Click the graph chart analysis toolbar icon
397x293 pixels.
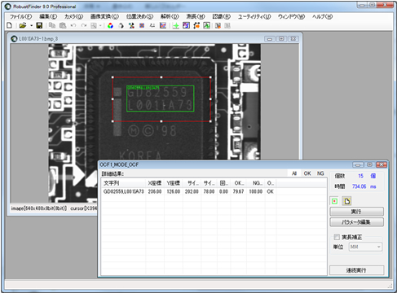[x=163, y=25]
